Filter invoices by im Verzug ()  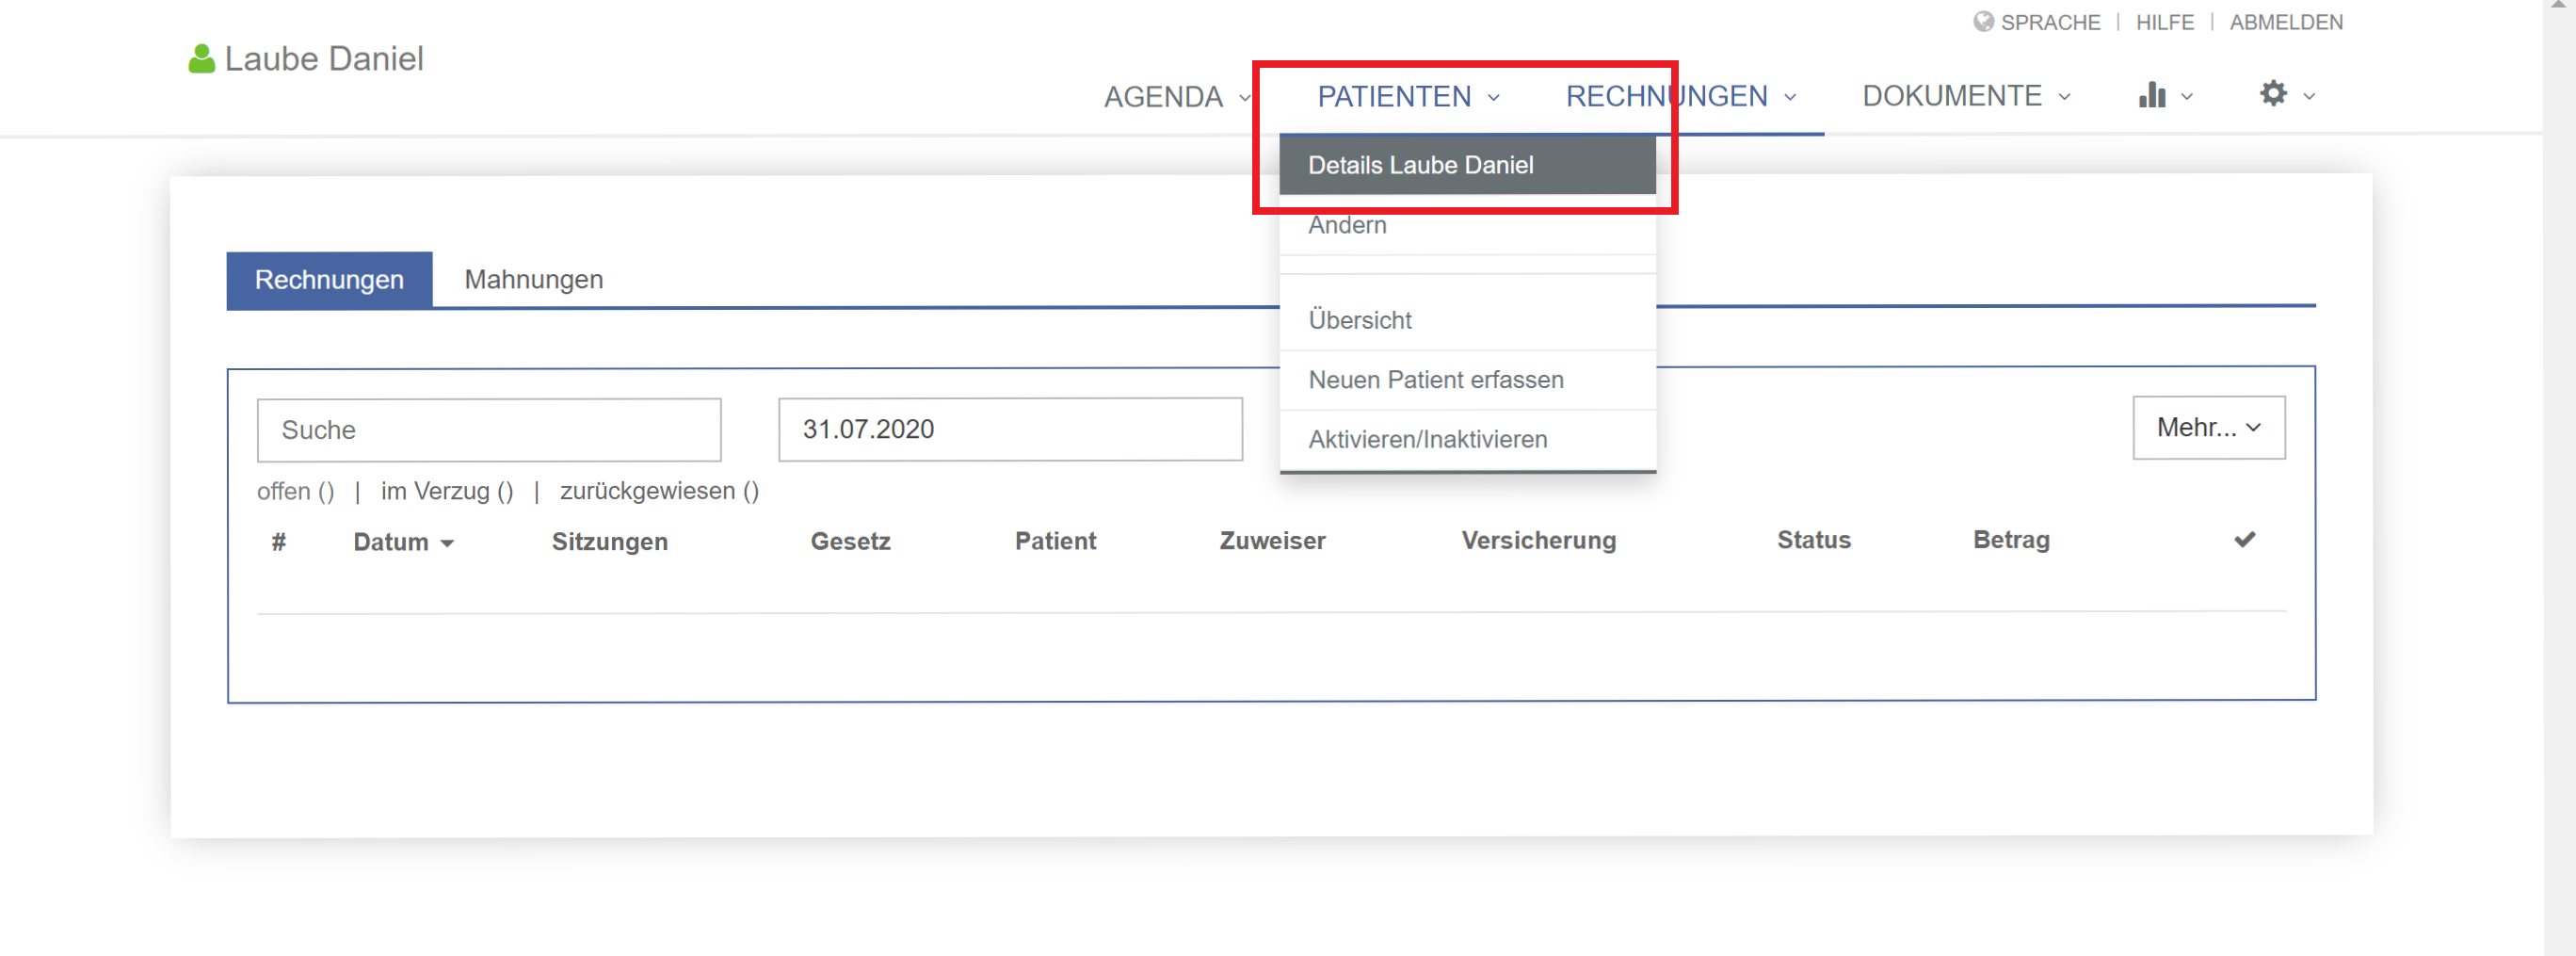(x=447, y=492)
